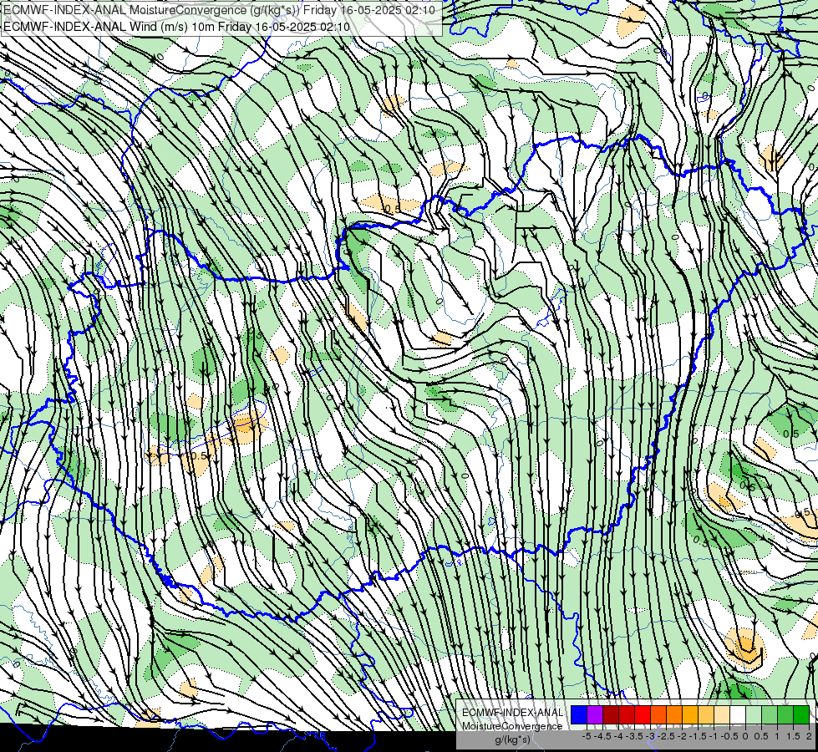The image size is (818, 752).
Task: Click the blue legend swatch below -5
Action: pos(579,715)
